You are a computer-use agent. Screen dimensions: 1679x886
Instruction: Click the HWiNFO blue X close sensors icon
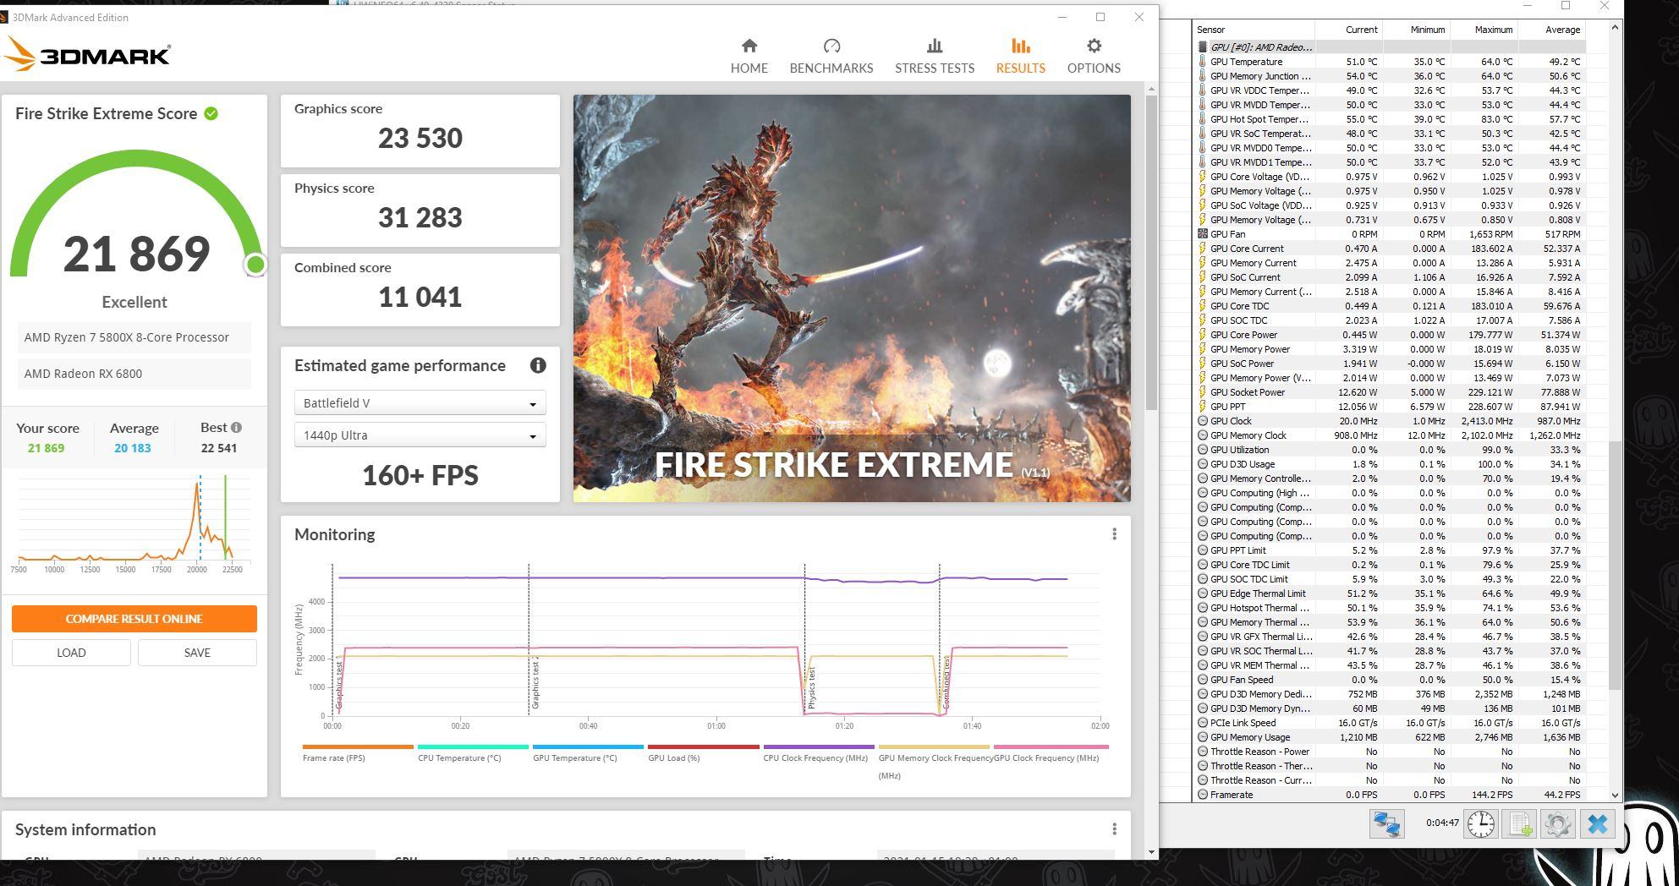pyautogui.click(x=1597, y=823)
